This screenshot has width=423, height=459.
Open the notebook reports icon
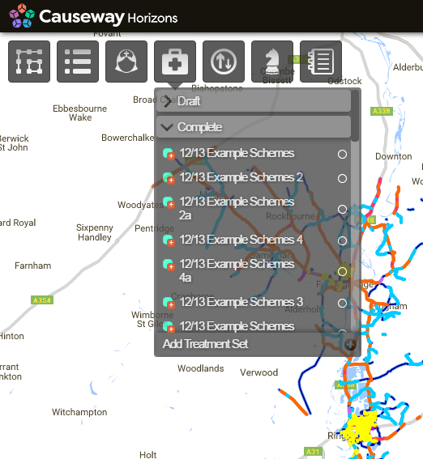[x=321, y=62]
